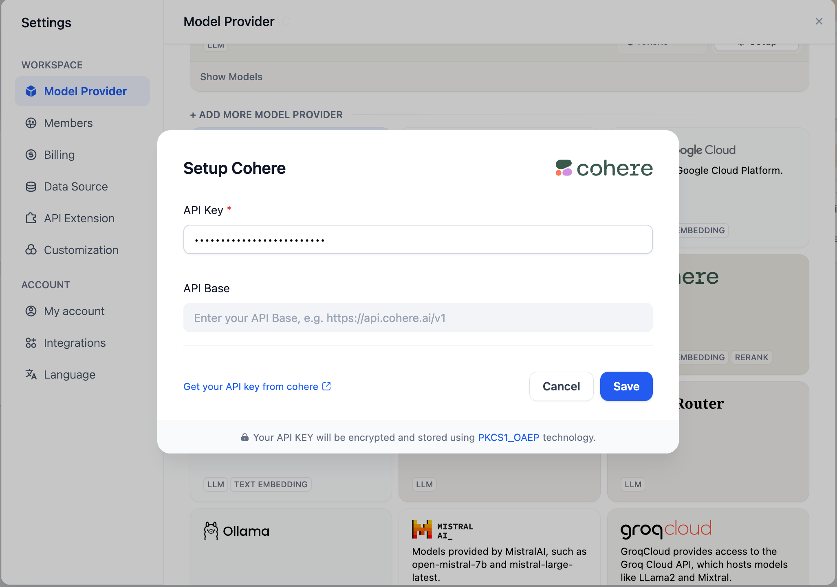This screenshot has width=837, height=587.
Task: Follow the PKCS1_OAEP link
Action: [x=508, y=437]
